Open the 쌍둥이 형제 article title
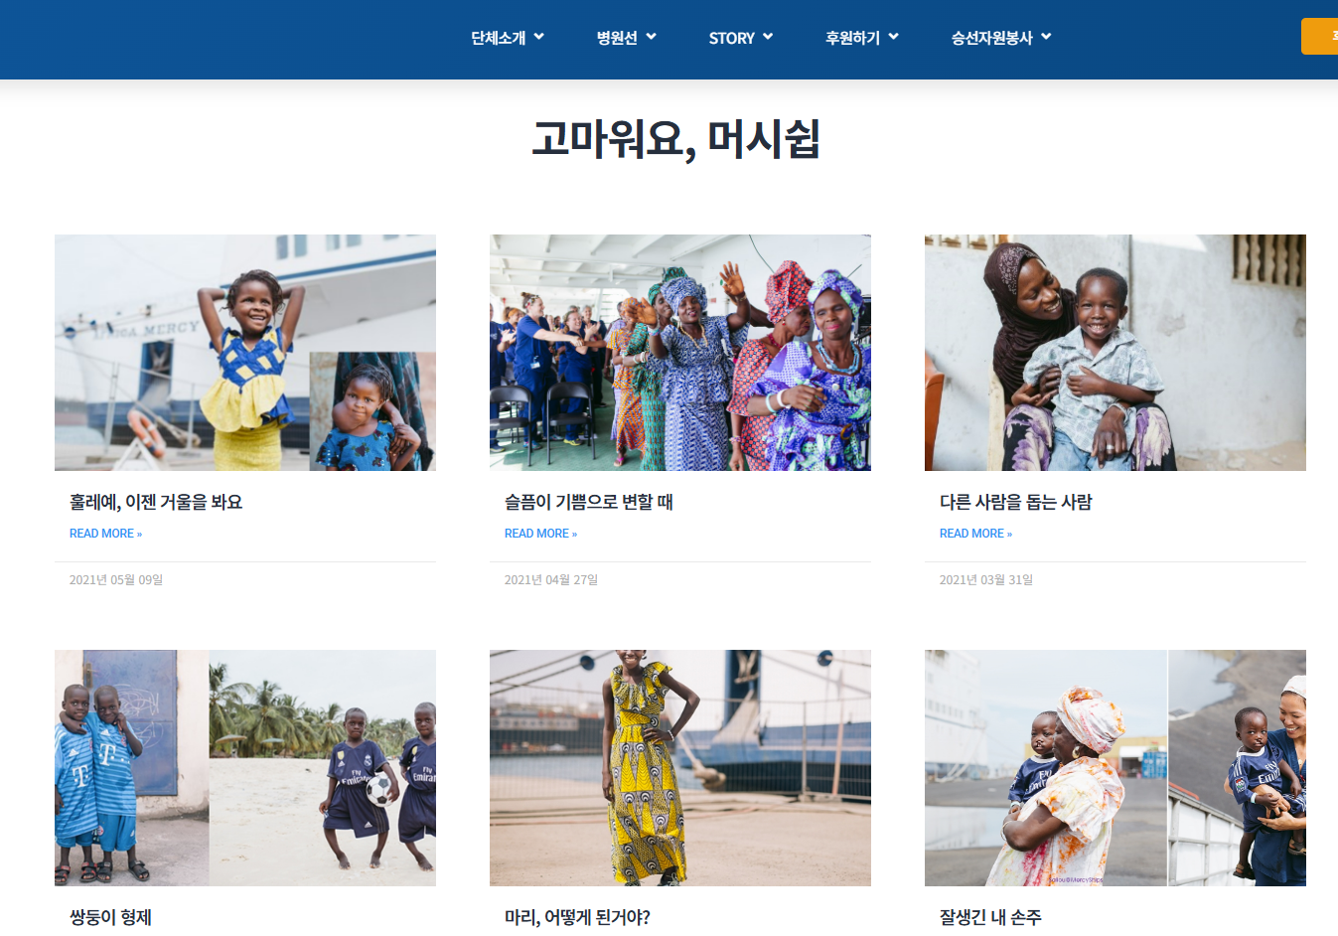 [110, 917]
